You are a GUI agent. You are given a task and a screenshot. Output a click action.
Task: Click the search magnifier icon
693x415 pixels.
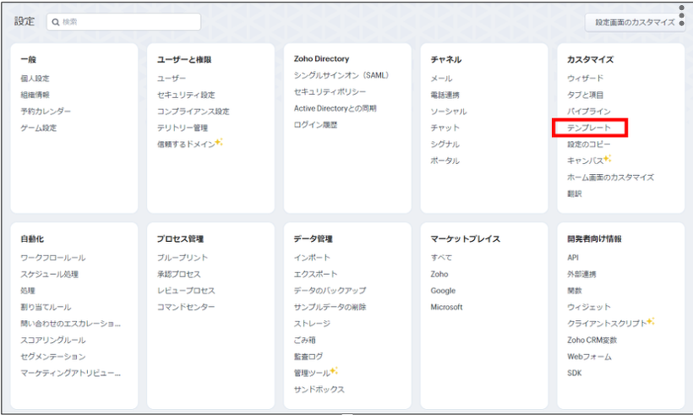pos(55,22)
